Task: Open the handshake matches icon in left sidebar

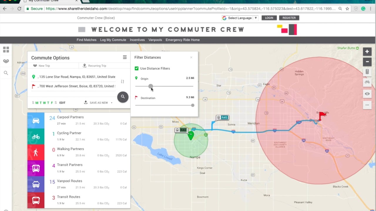Action: pos(6,61)
